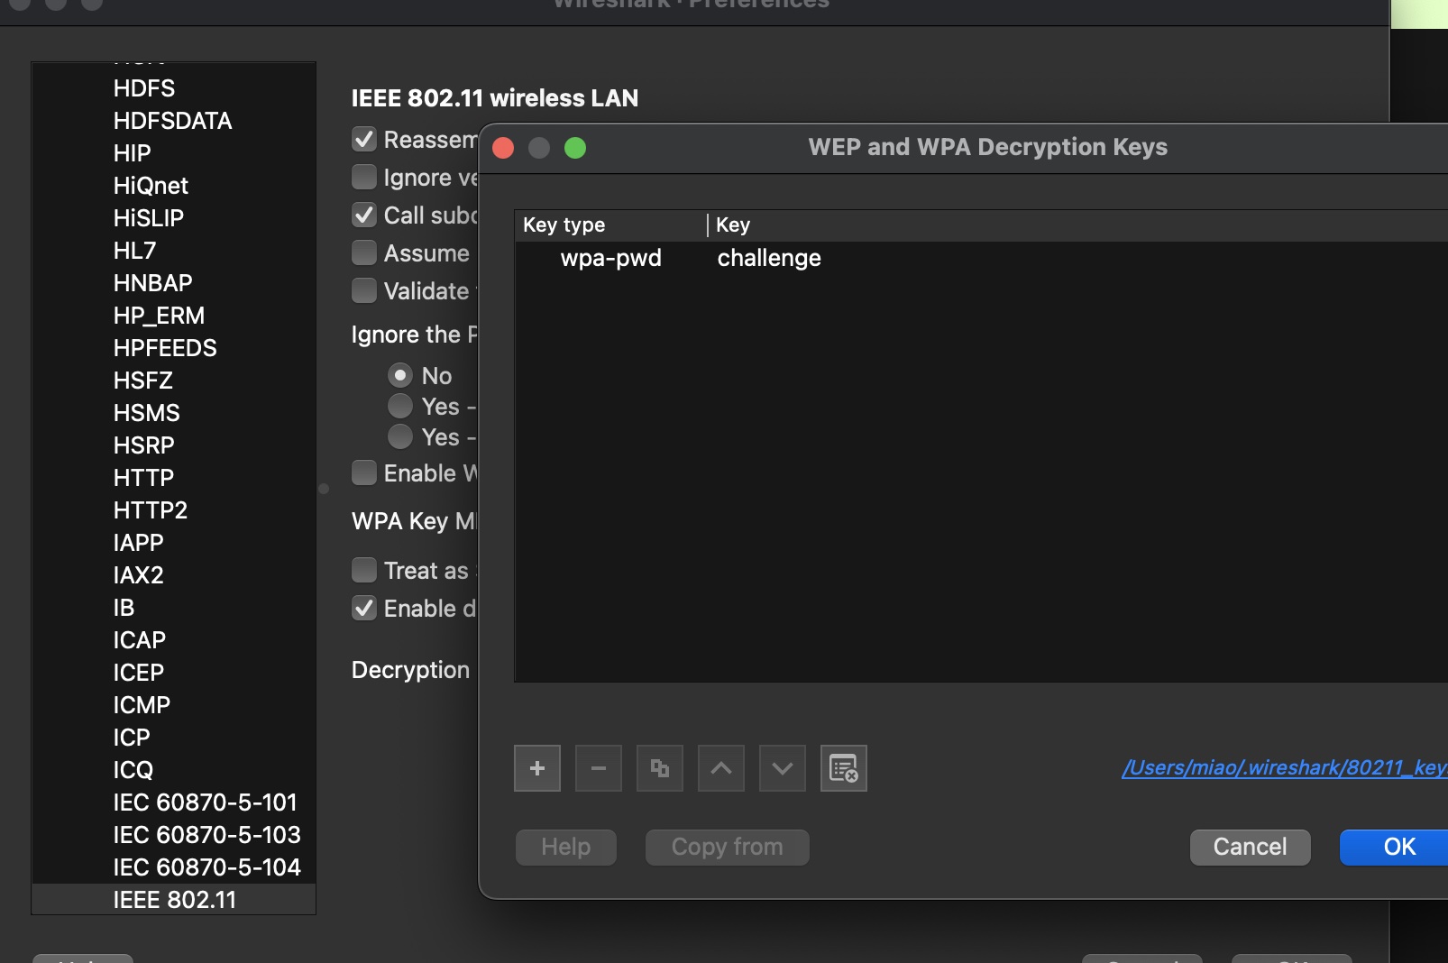Select HL7 in the protocol list

click(x=134, y=251)
